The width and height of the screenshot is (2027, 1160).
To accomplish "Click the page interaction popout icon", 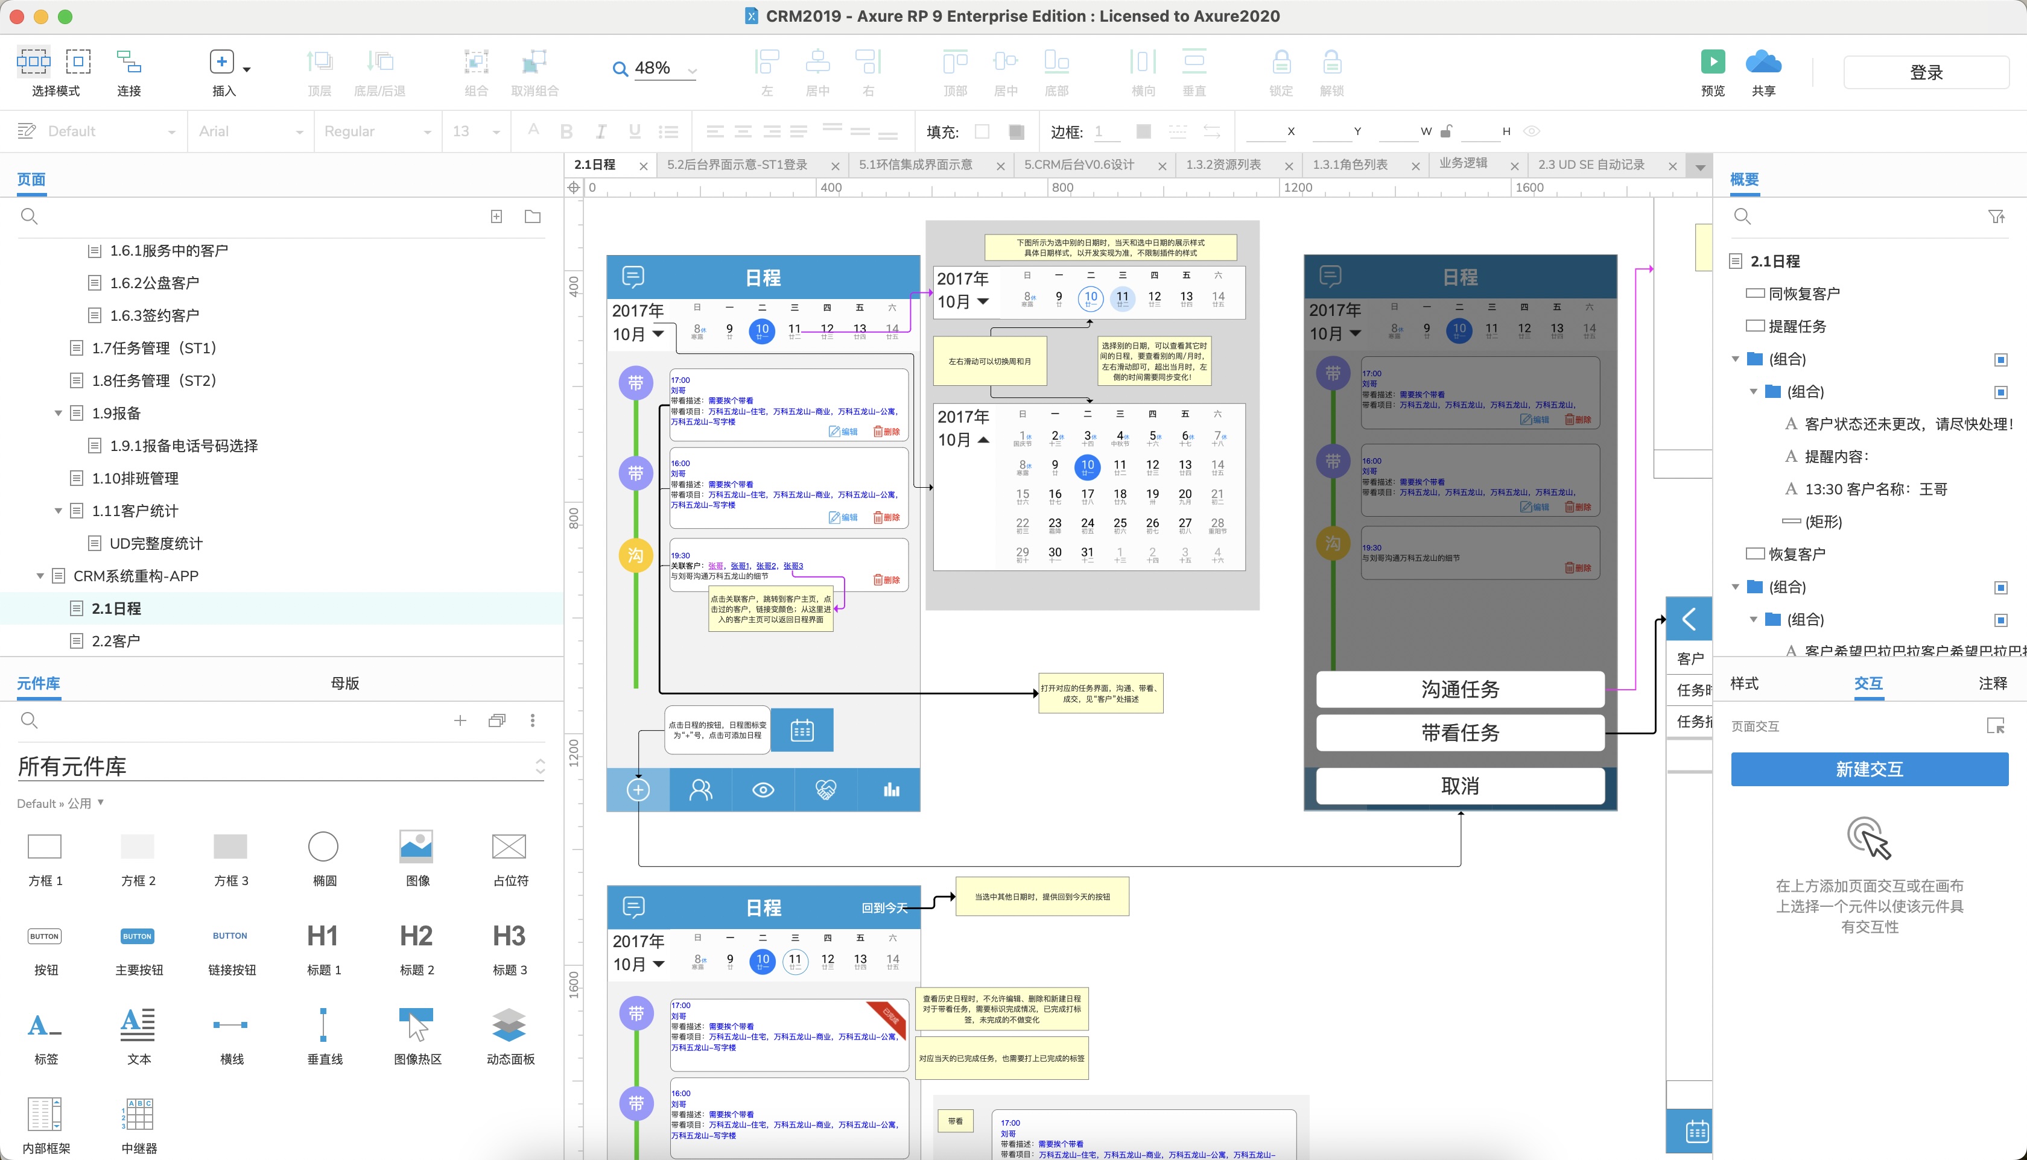I will pyautogui.click(x=1995, y=726).
